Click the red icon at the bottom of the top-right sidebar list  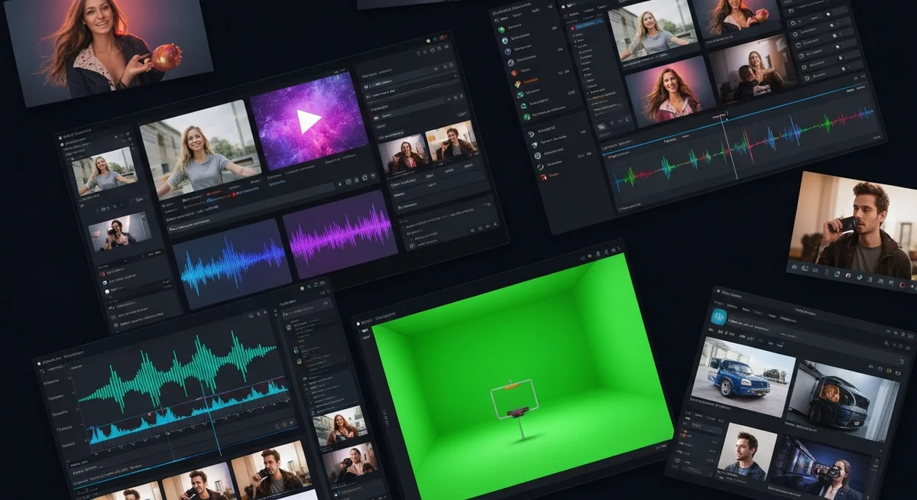pos(543,177)
